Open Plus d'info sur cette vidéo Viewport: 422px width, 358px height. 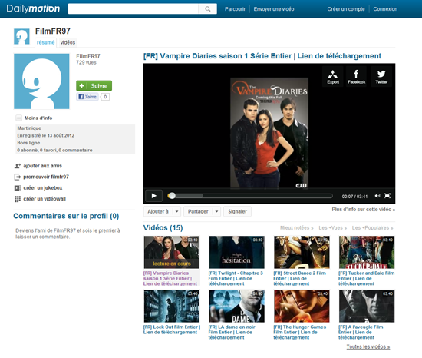pos(364,210)
